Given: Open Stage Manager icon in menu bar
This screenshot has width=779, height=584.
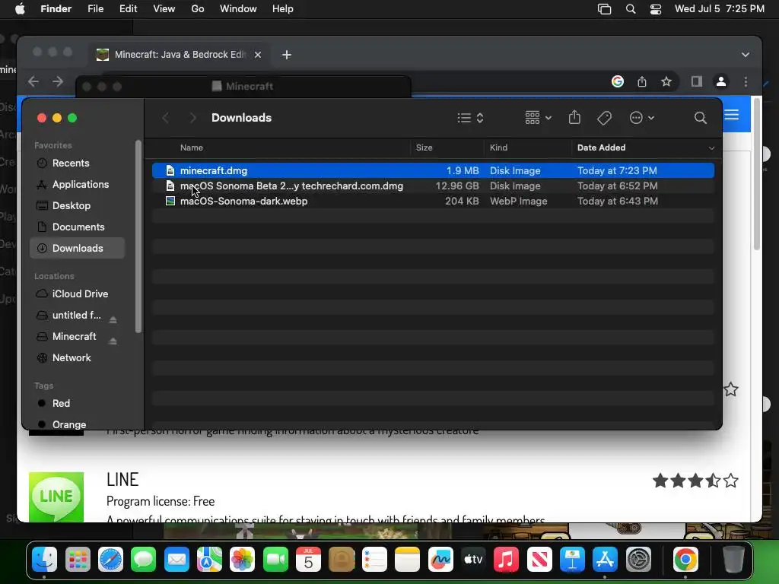Looking at the screenshot, I should pos(604,9).
